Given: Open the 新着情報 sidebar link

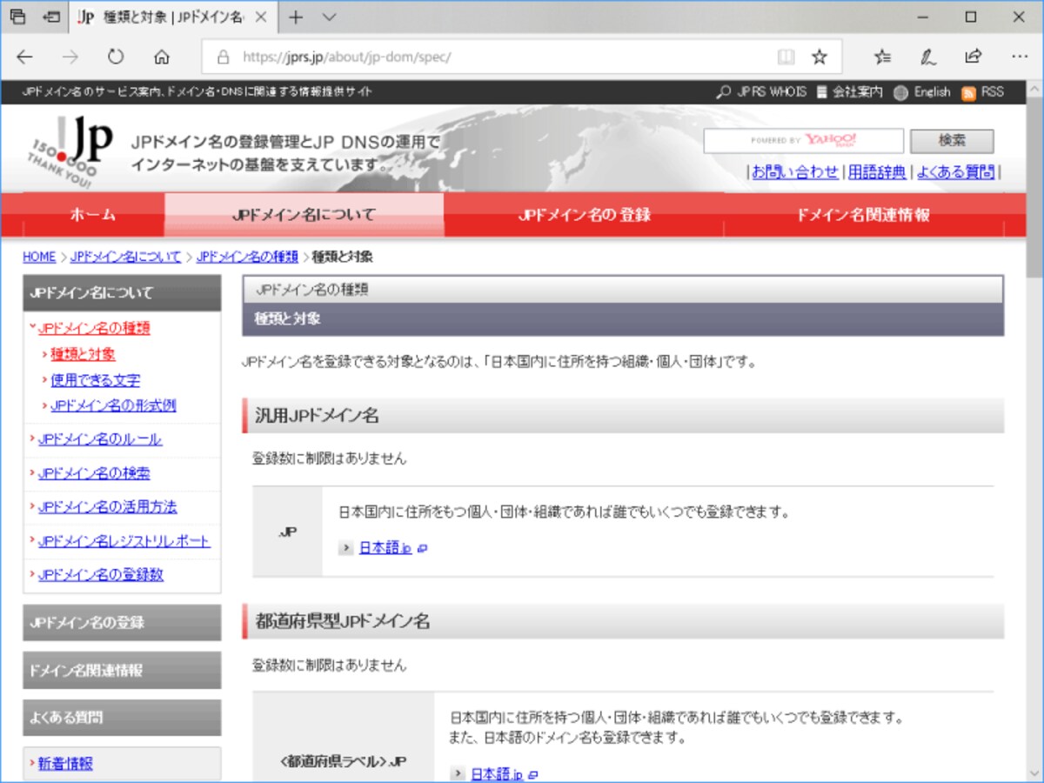Looking at the screenshot, I should coord(65,764).
